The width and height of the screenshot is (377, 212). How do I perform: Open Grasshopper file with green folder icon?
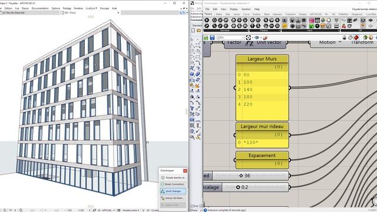(206, 38)
